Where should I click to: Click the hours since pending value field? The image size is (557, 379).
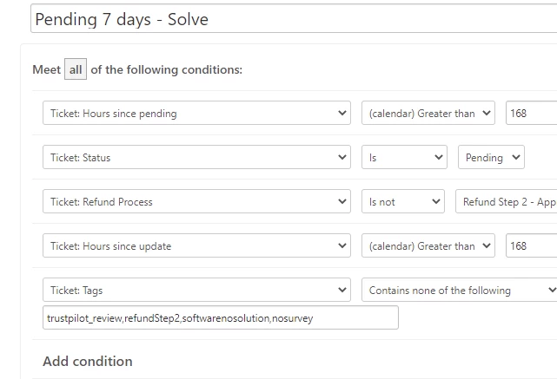pyautogui.click(x=530, y=114)
